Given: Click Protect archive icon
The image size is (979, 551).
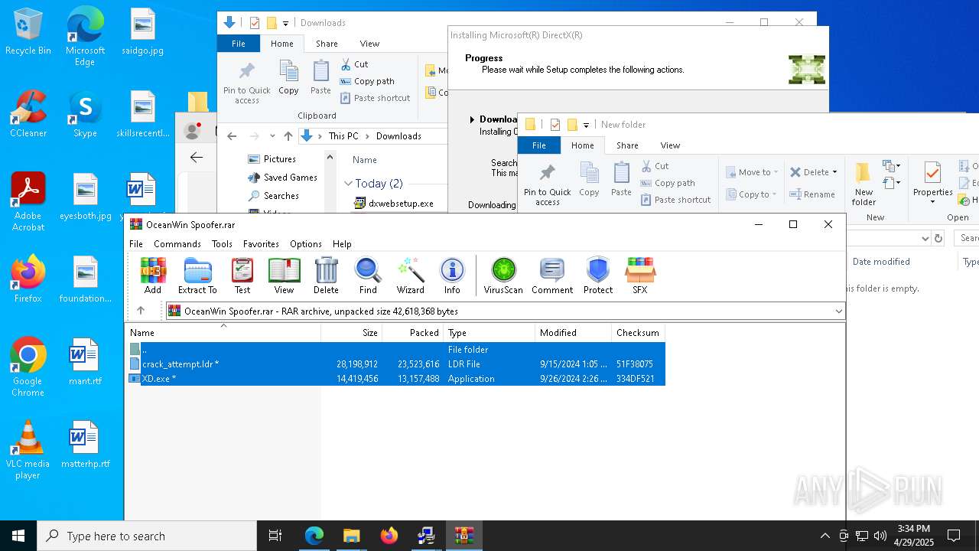Looking at the screenshot, I should pos(598,275).
